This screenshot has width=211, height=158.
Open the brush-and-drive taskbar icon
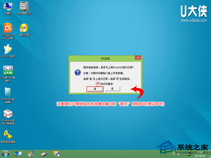tap(31, 154)
